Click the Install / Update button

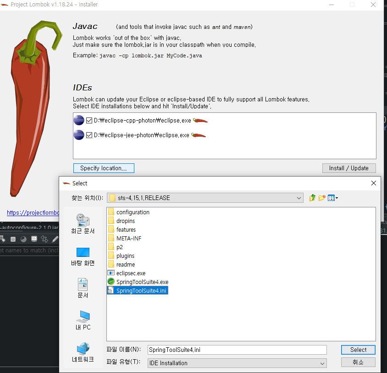pos(349,168)
